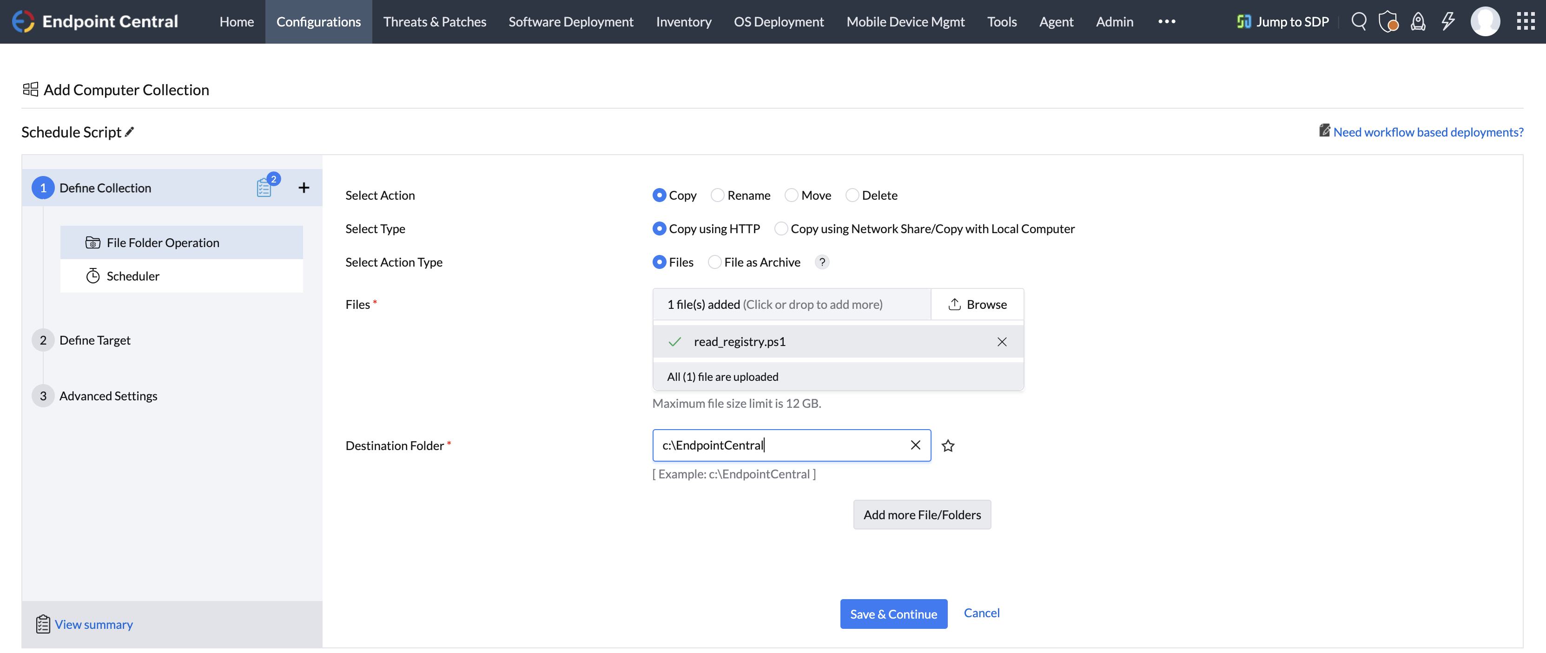
Task: Click the Jump to SDP icon
Action: pyautogui.click(x=1244, y=21)
